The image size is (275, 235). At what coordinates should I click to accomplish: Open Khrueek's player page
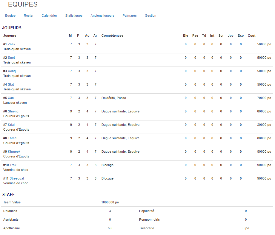coord(14,151)
